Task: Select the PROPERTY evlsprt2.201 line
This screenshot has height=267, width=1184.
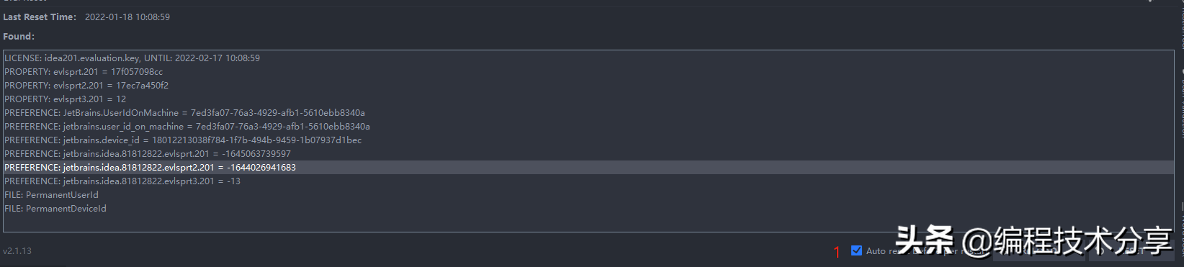Action: 86,85
